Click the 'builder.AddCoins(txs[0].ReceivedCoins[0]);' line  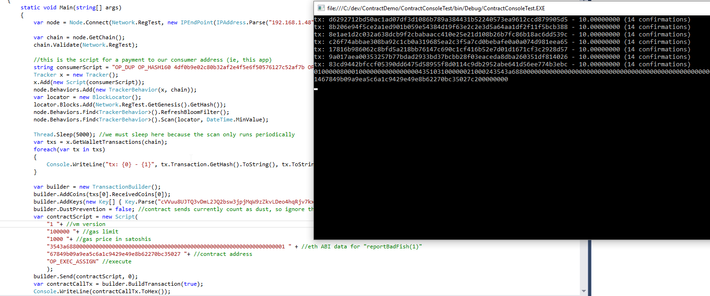pyautogui.click(x=102, y=194)
